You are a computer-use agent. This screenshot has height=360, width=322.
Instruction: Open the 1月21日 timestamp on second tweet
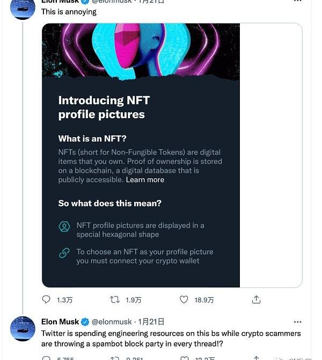coord(151,322)
